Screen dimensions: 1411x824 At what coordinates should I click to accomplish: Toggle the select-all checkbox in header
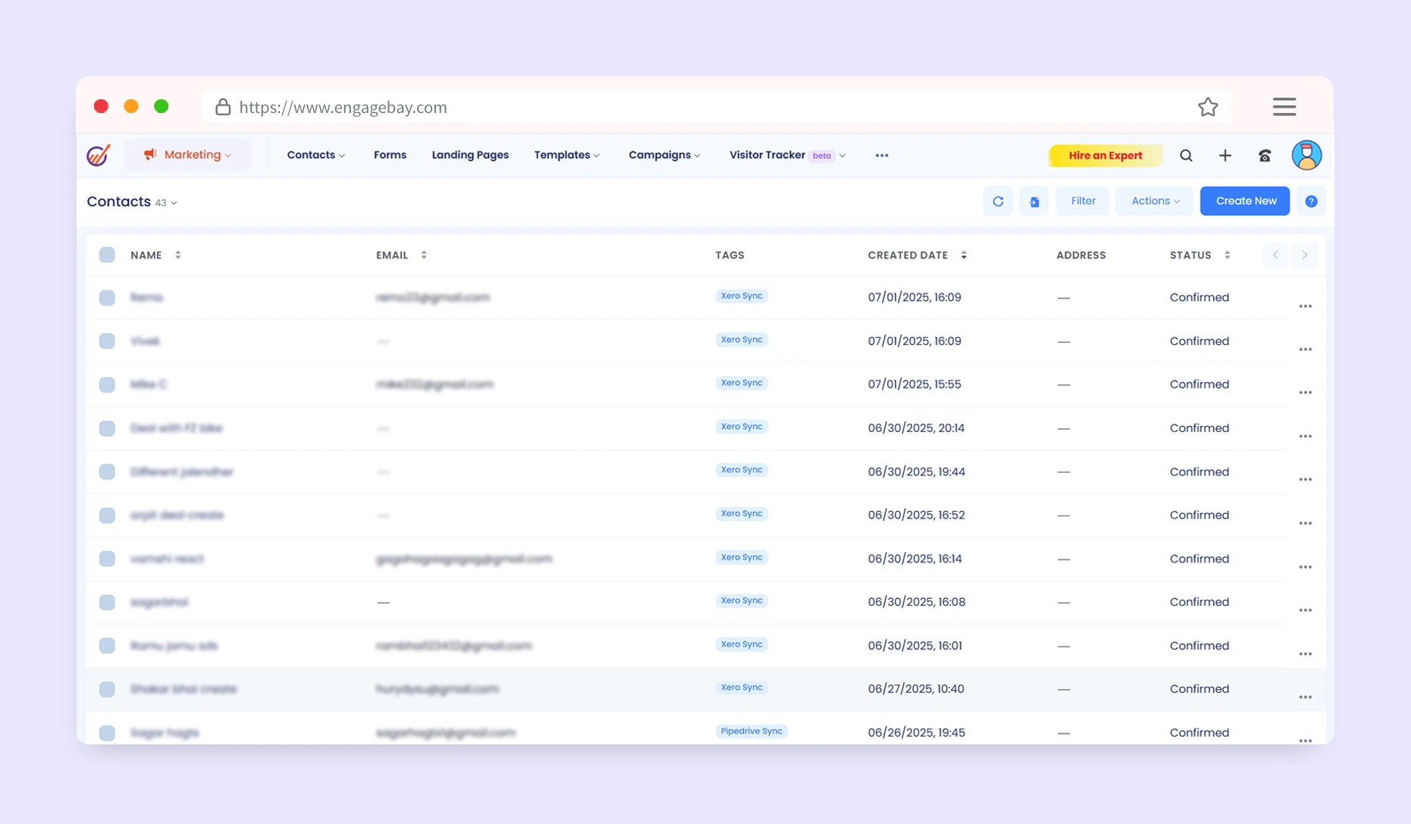pyautogui.click(x=107, y=255)
